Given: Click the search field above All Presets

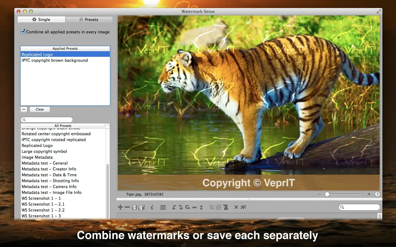Looking at the screenshot, I should point(47,119).
